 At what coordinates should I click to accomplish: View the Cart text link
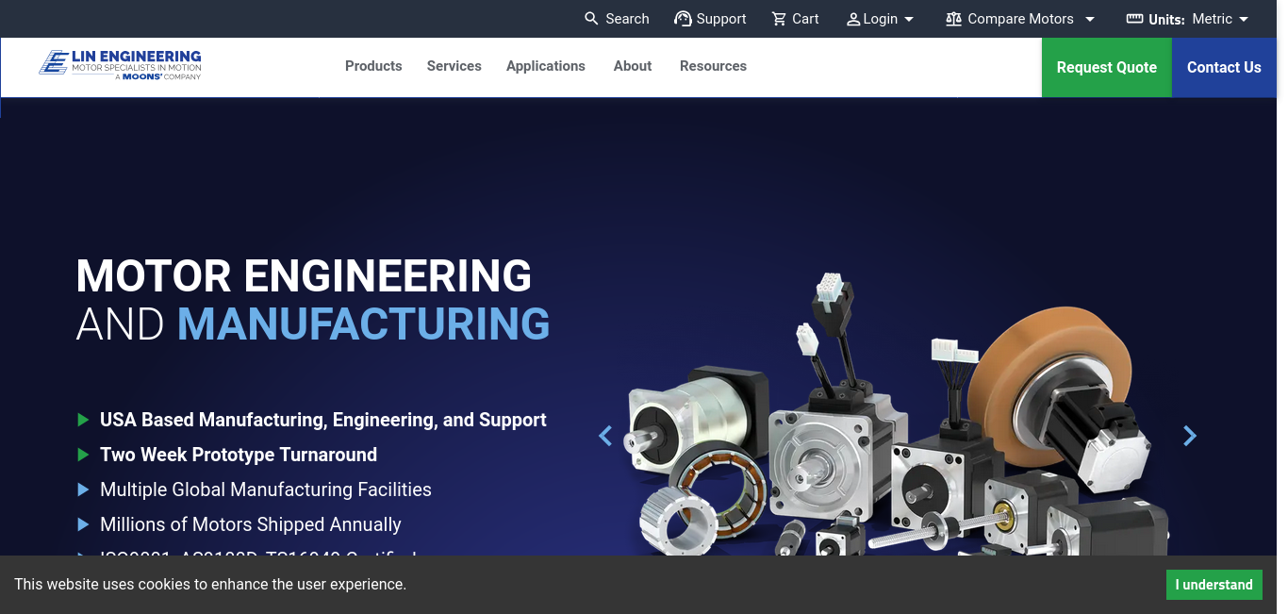click(805, 19)
